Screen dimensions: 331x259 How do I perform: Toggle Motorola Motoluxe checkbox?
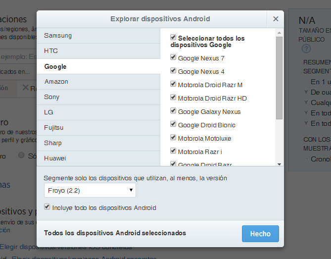(173, 137)
